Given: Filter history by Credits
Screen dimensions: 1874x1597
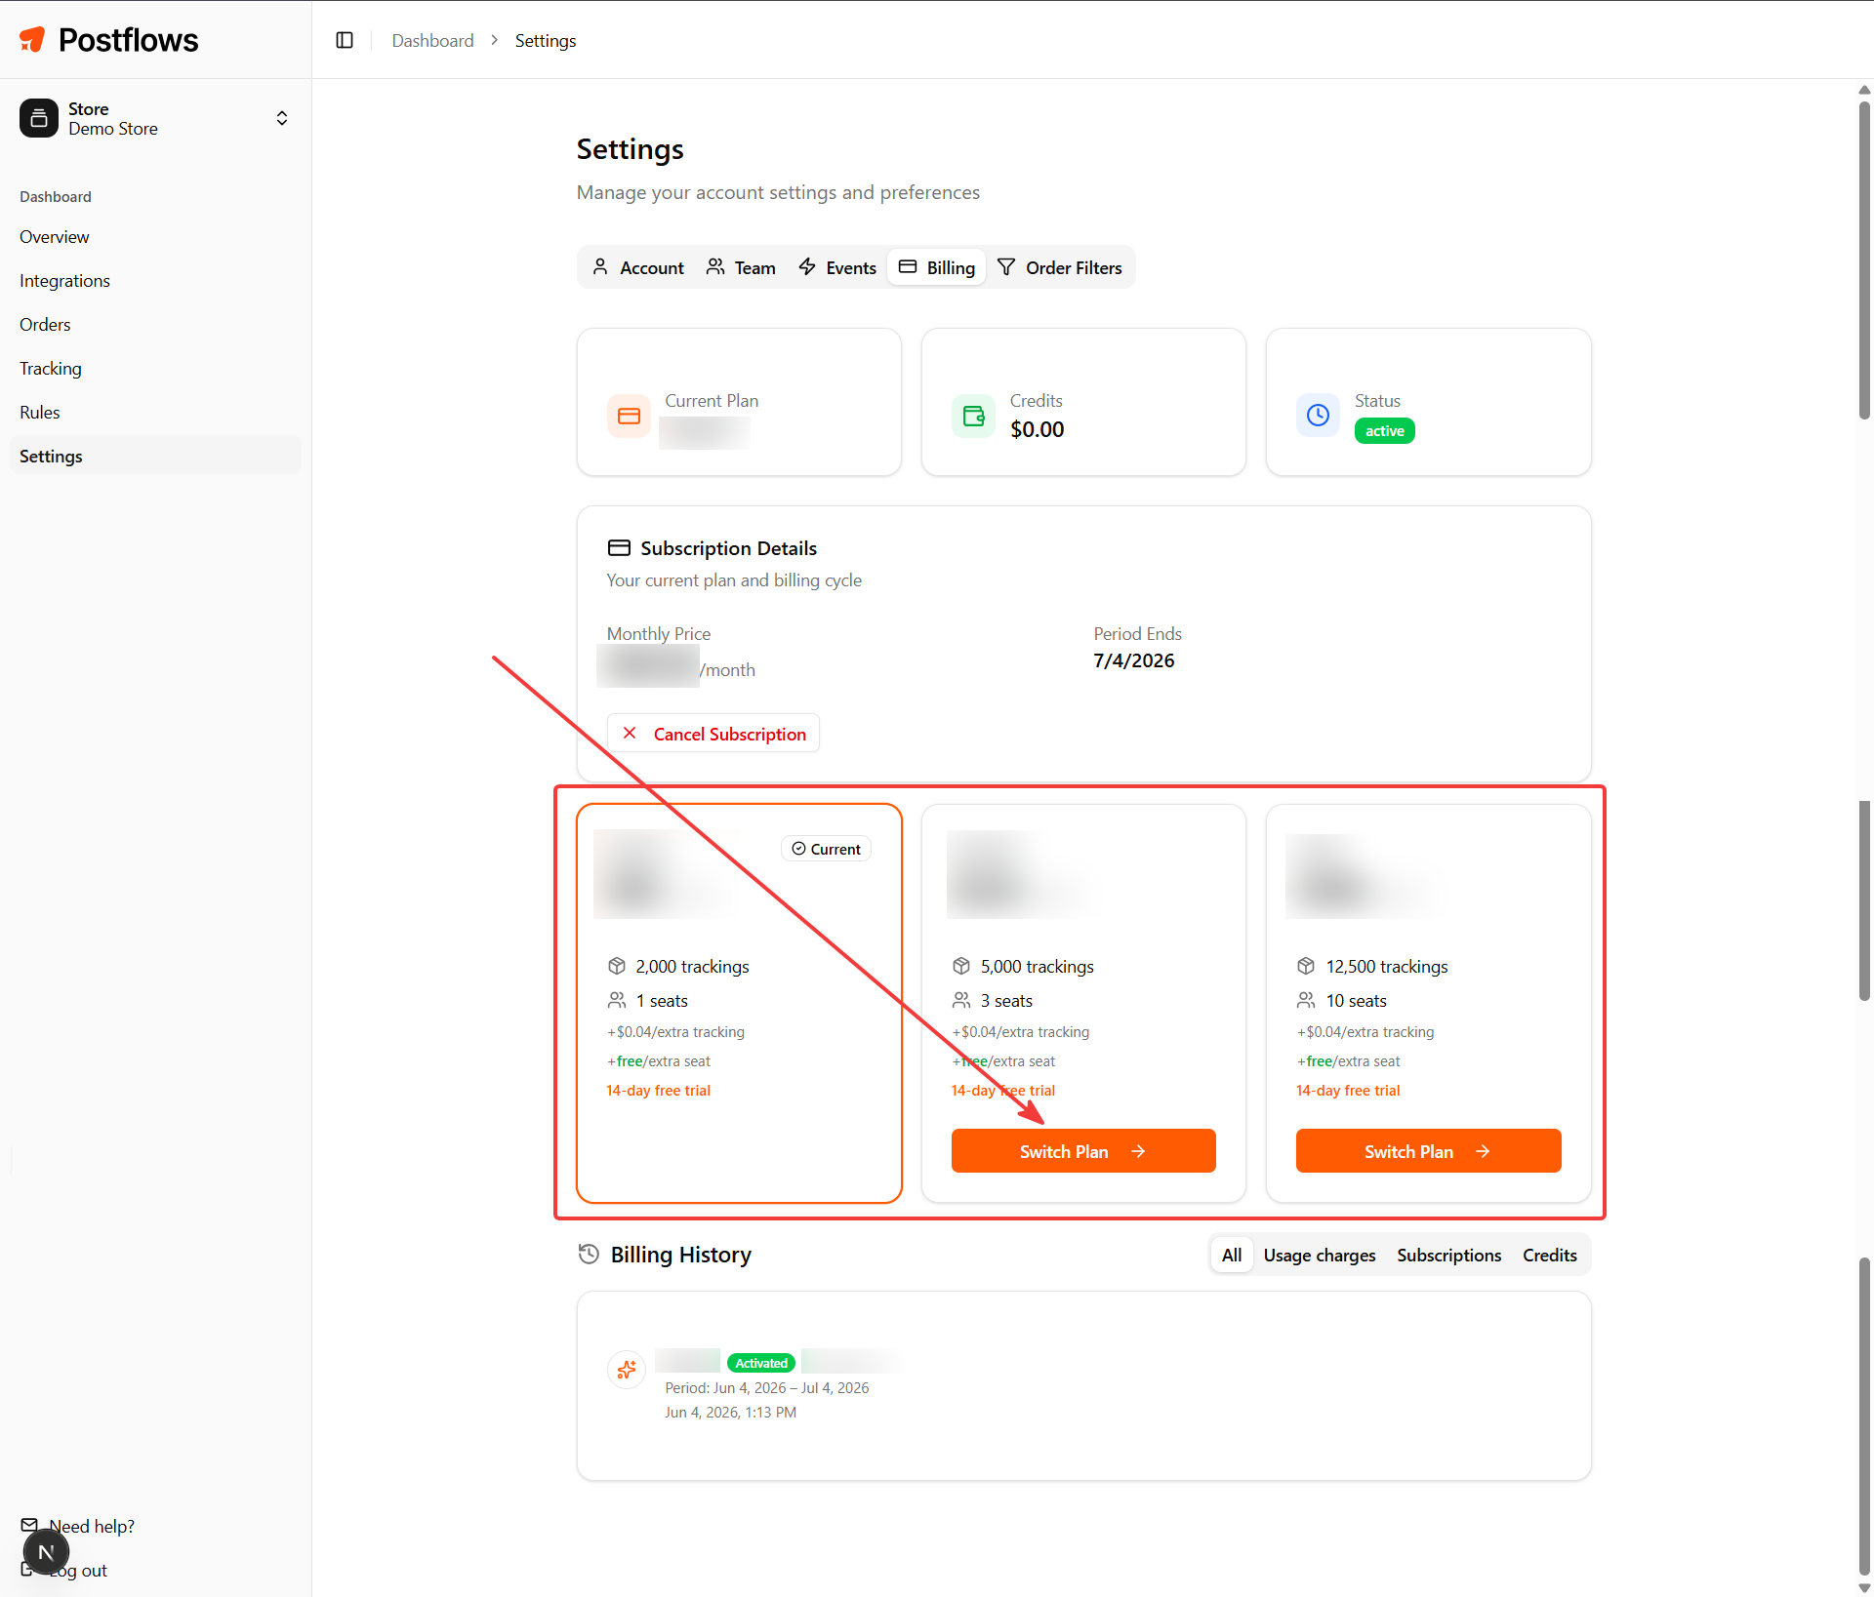Looking at the screenshot, I should pos(1549,1255).
